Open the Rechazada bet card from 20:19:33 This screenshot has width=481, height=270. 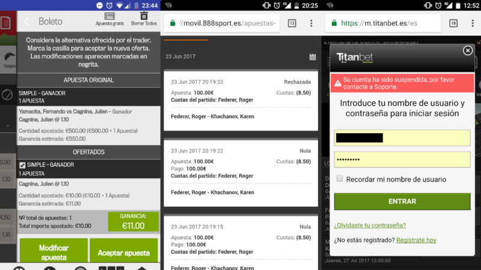point(241,101)
